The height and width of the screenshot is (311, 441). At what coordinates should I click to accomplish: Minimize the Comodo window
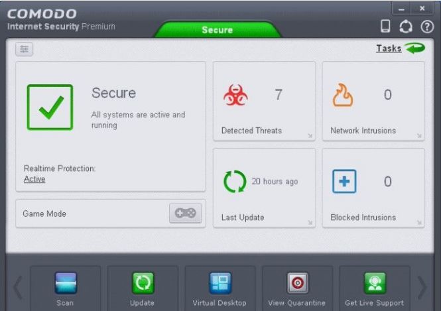click(401, 9)
